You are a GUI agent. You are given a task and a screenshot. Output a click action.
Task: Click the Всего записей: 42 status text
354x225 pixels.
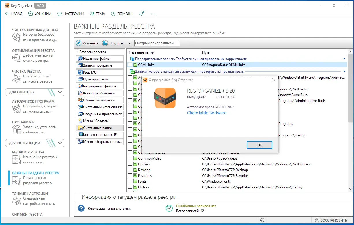[x=190, y=211]
